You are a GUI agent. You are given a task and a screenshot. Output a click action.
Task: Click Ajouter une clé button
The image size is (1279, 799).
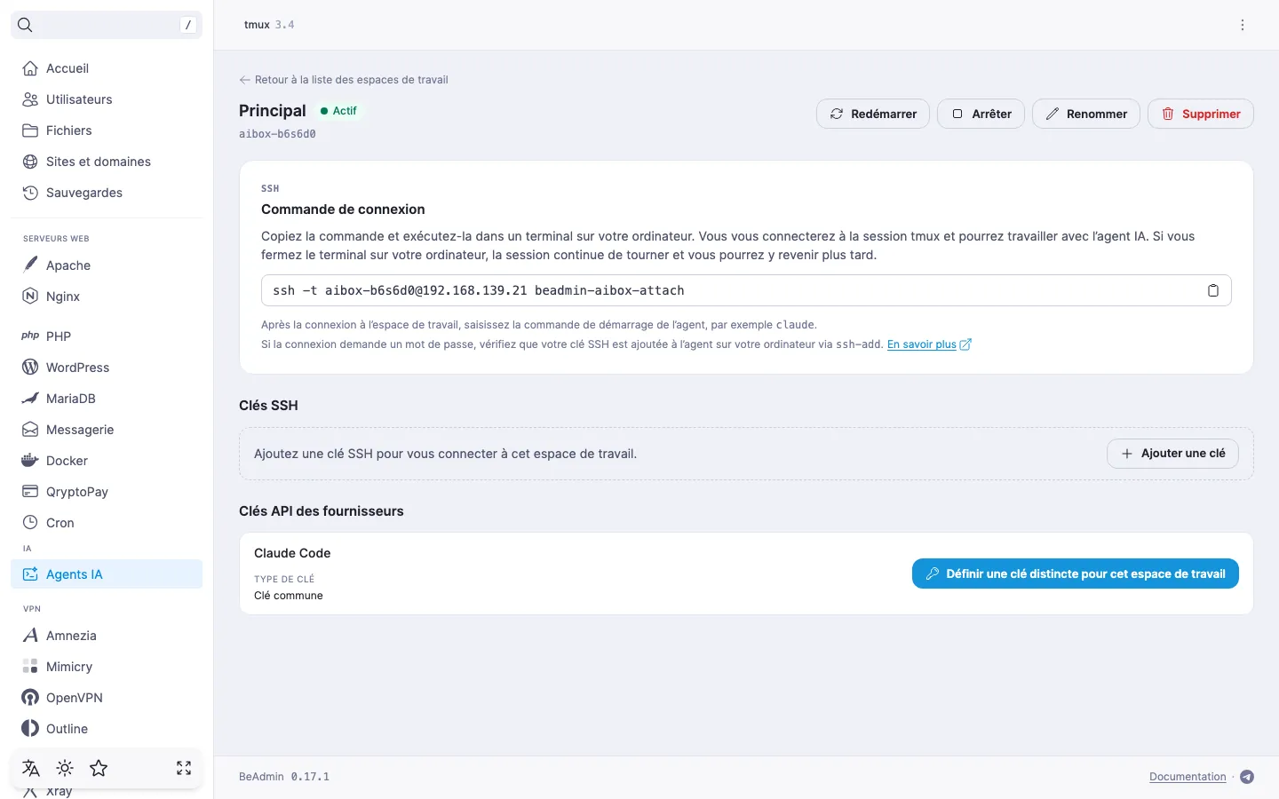pyautogui.click(x=1172, y=454)
